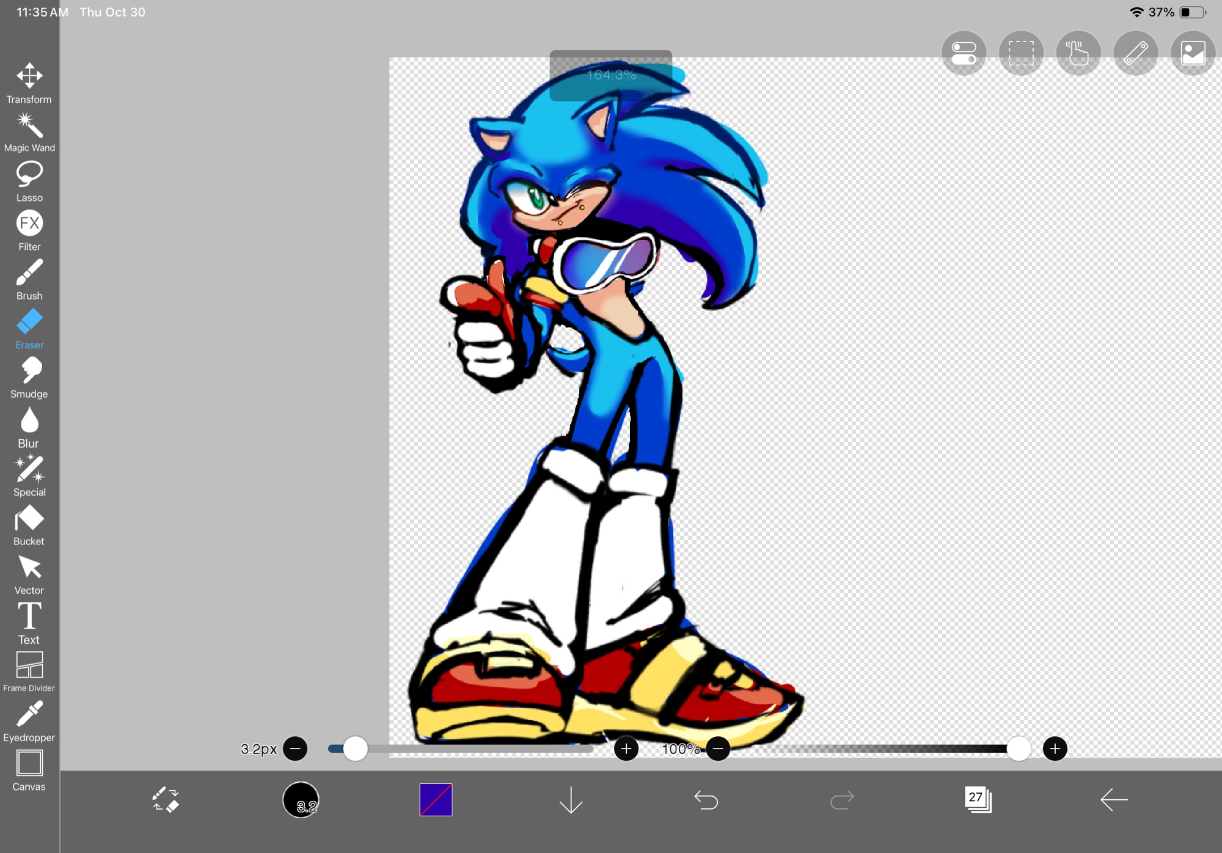Increase brush size with plus button
The image size is (1222, 853).
pyautogui.click(x=626, y=749)
